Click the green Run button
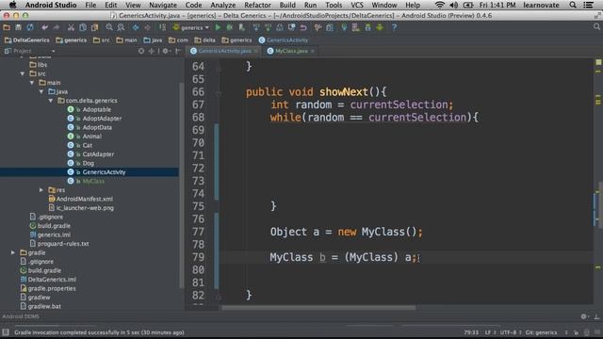The width and height of the screenshot is (603, 339). (x=218, y=27)
